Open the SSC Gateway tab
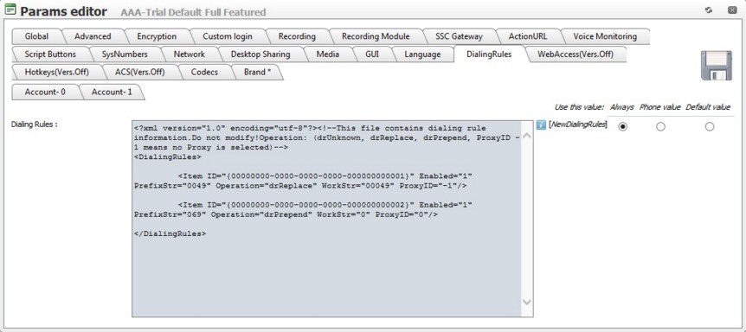Image resolution: width=746 pixels, height=332 pixels. [459, 36]
